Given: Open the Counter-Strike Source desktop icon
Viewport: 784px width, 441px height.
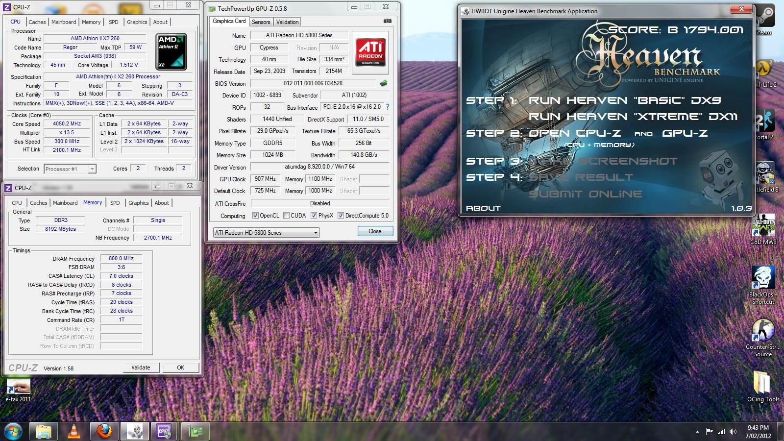Looking at the screenshot, I should coord(763,338).
